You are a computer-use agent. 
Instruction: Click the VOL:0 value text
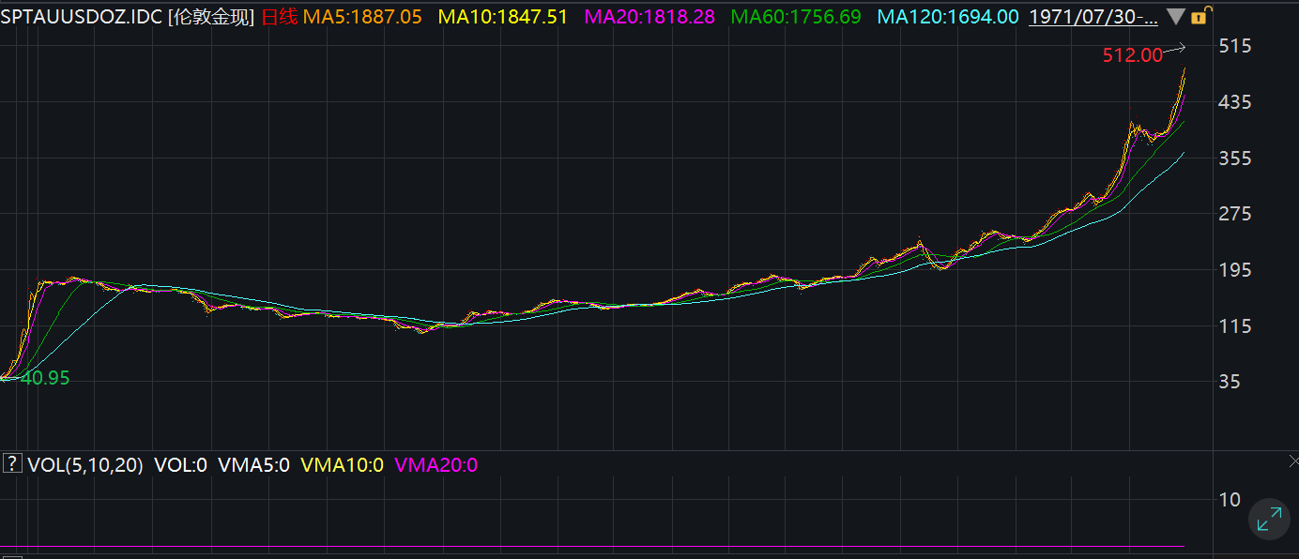click(180, 464)
